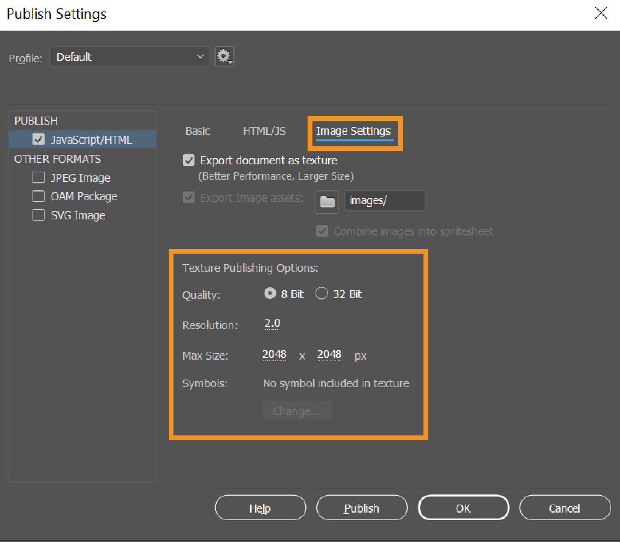Open the Image Settings tab
620x542 pixels.
tap(353, 131)
